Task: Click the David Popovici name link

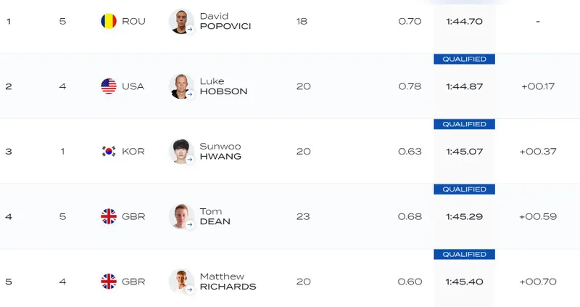Action: (x=225, y=21)
